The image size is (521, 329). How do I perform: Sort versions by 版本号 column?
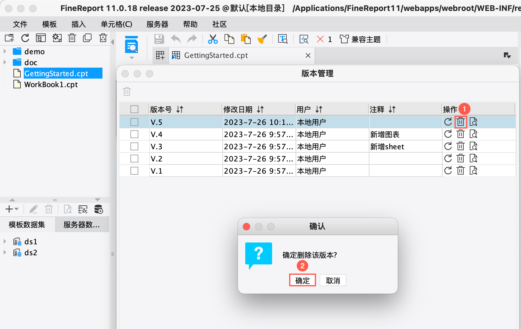coord(180,109)
